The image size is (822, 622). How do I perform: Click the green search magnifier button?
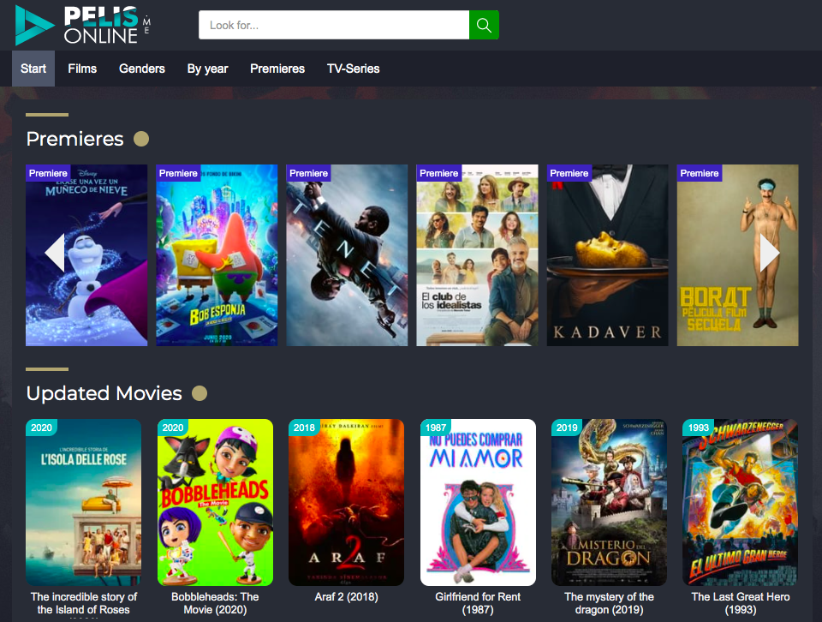[x=484, y=25]
